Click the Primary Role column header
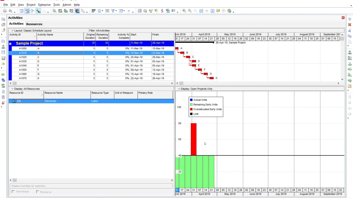The width and height of the screenshot is (353, 198). [155, 95]
